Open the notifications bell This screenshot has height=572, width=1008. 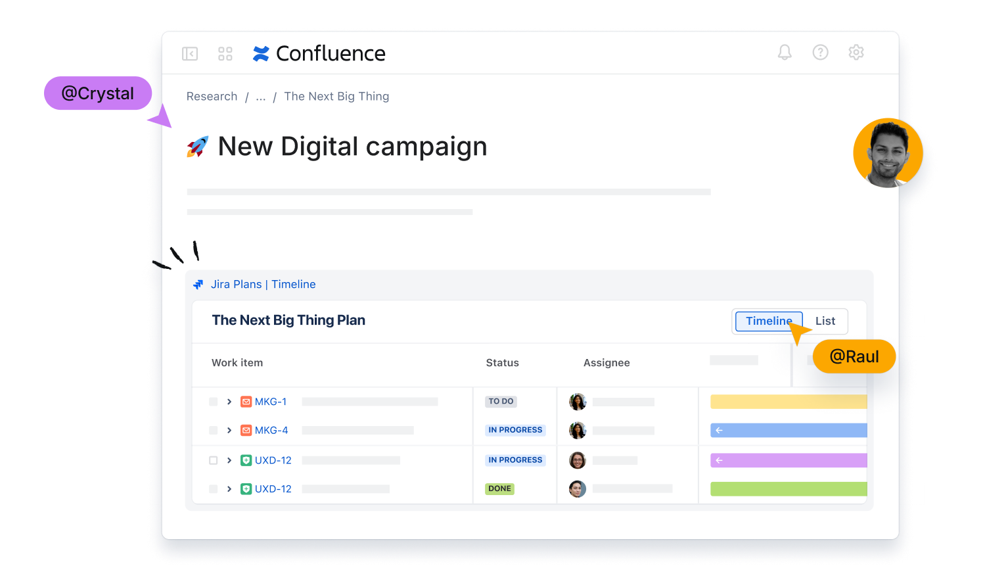click(785, 53)
